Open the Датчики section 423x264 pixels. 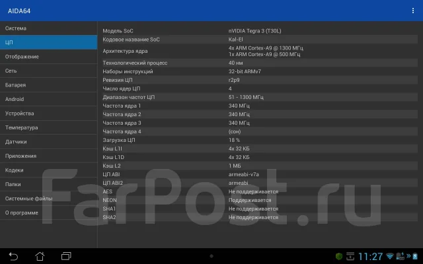coord(48,142)
